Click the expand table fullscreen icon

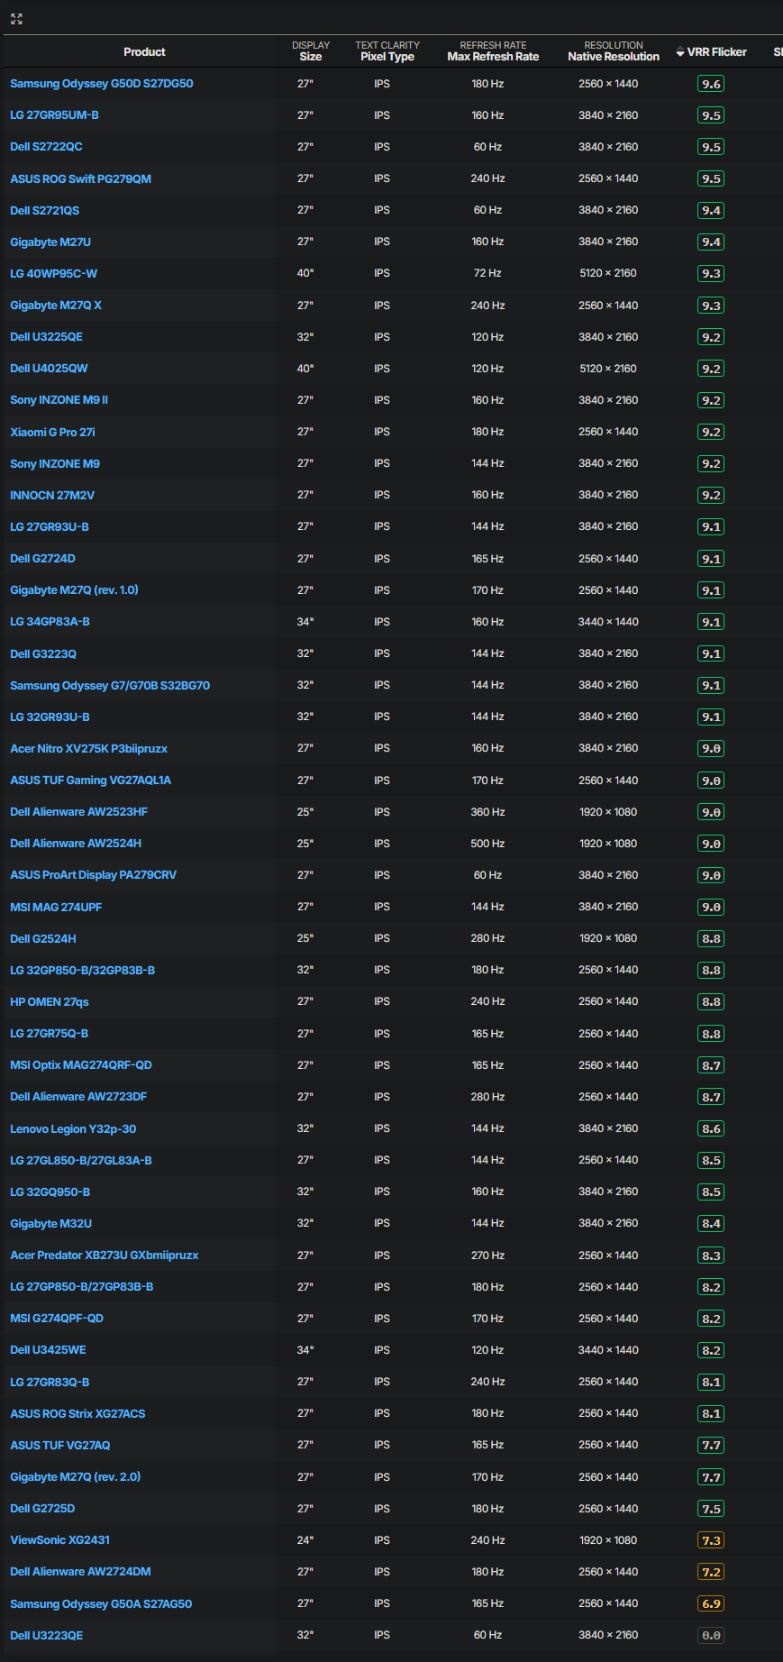click(16, 18)
